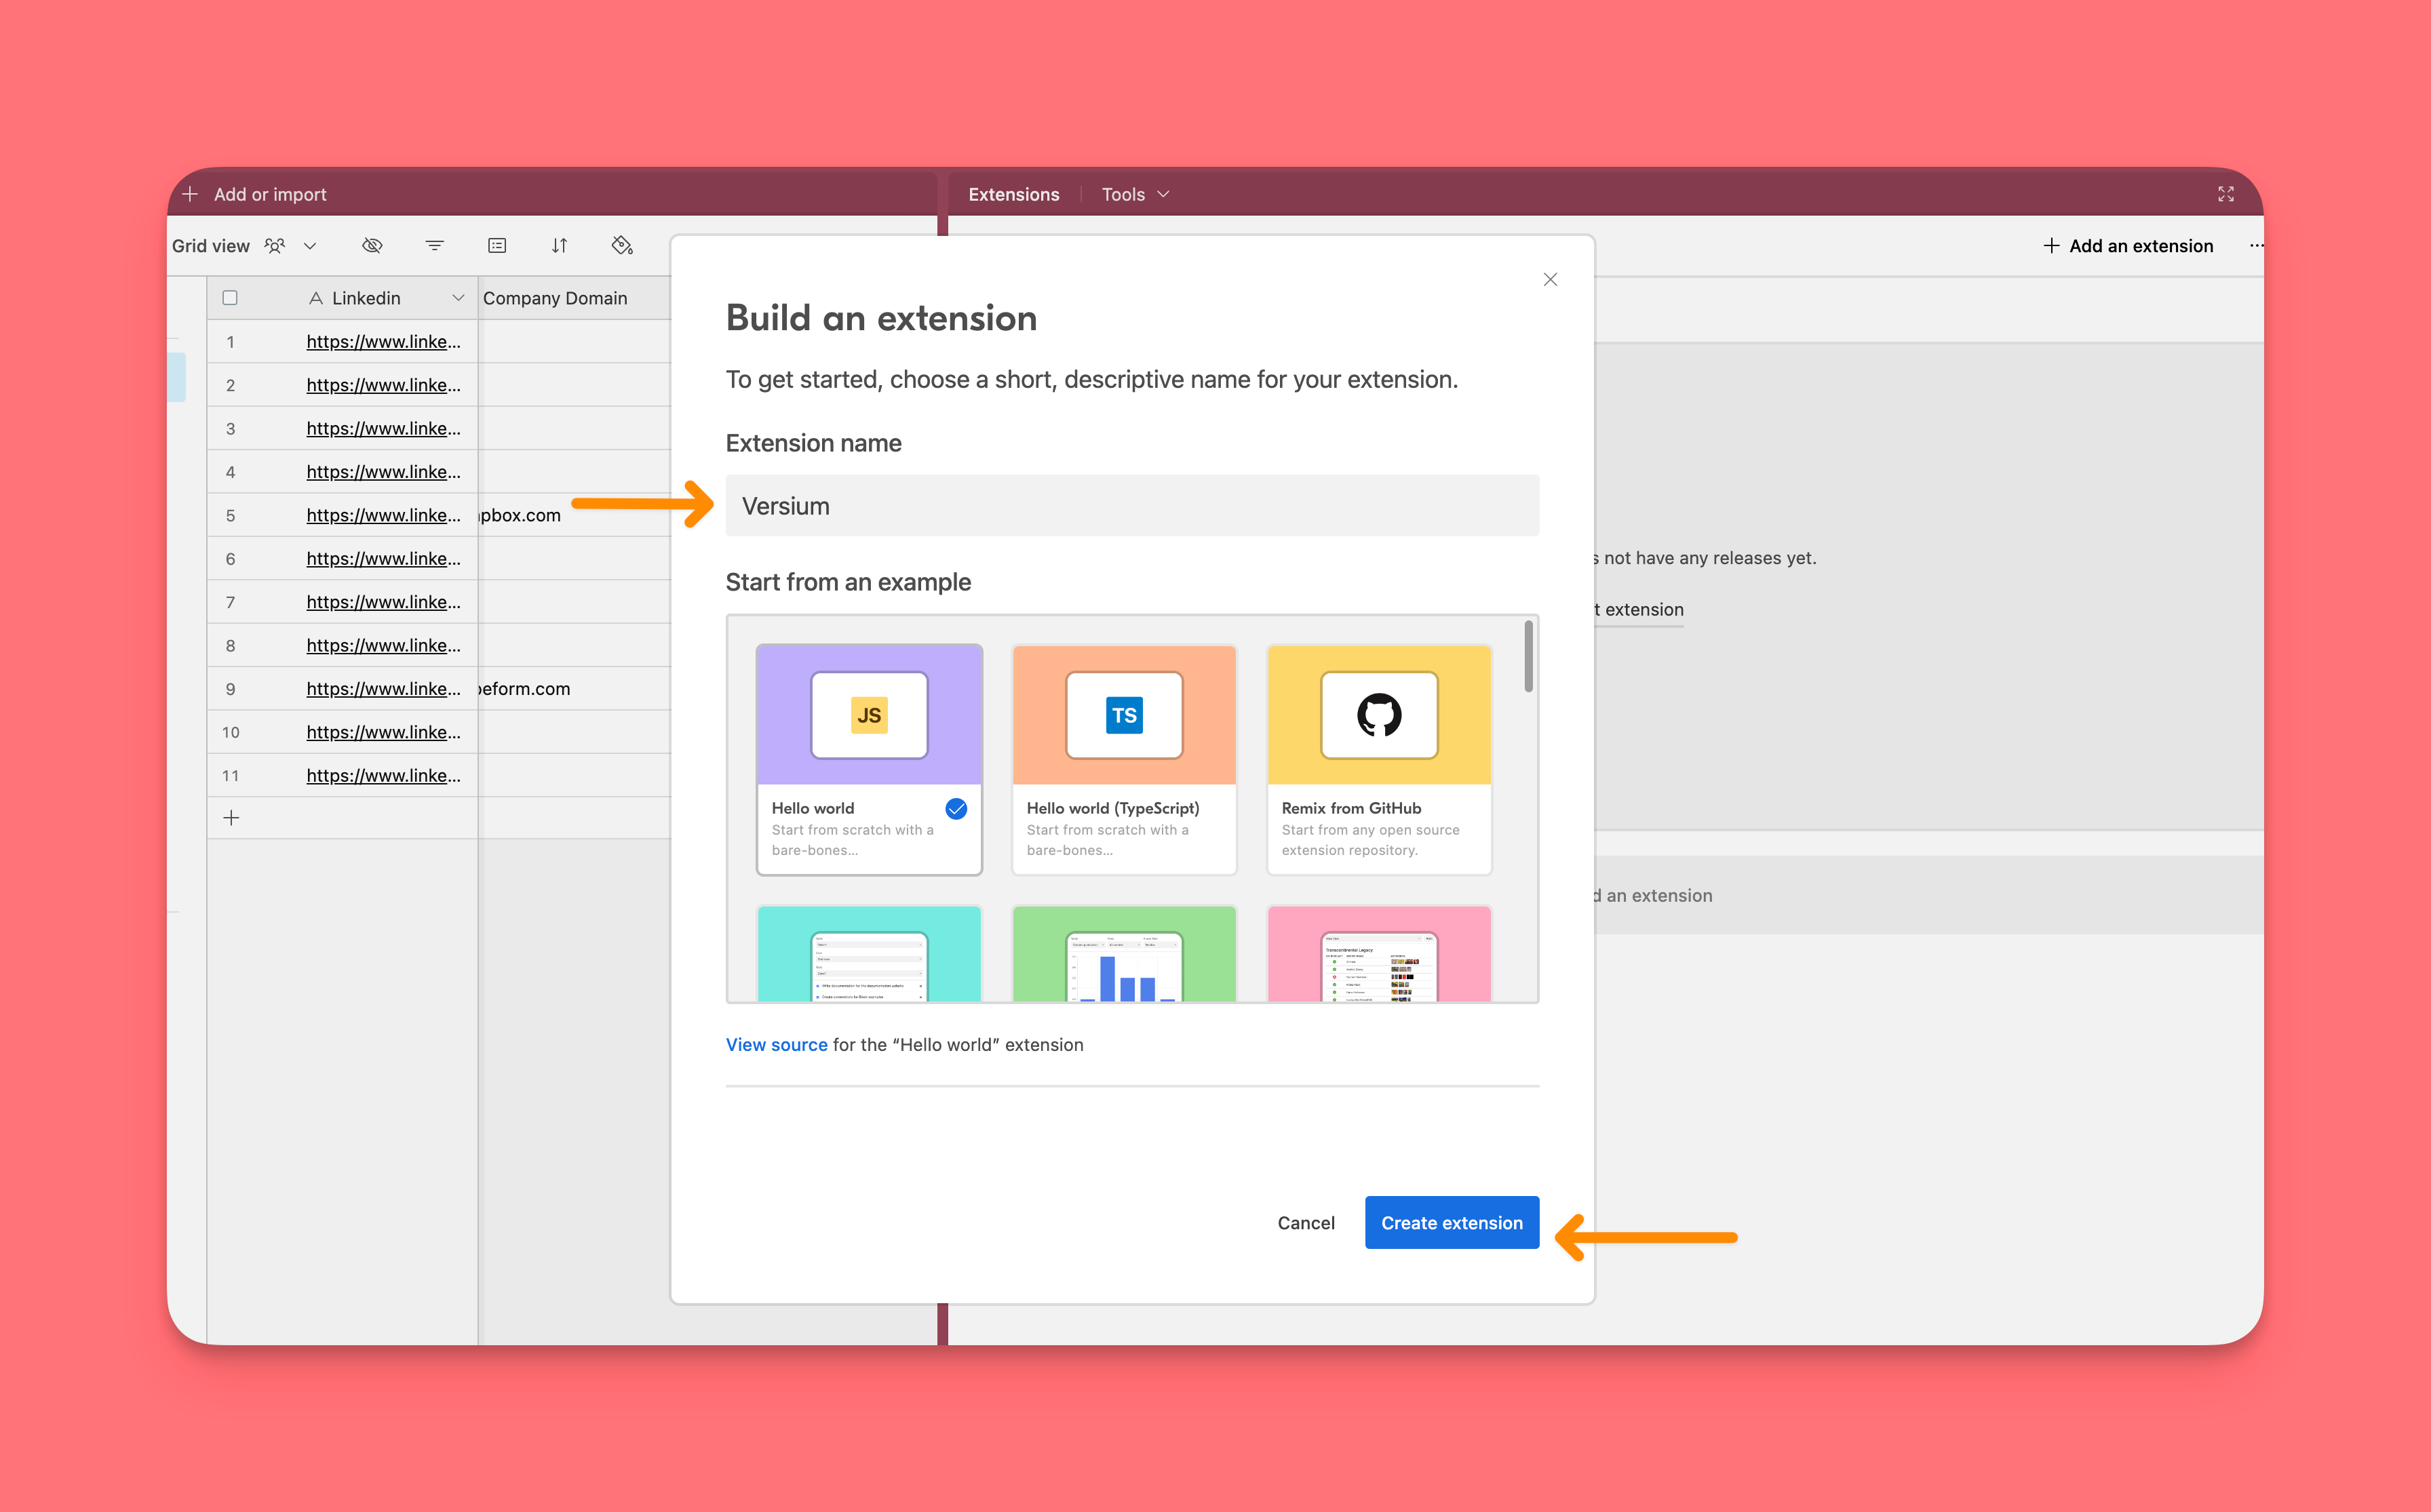Open the Linkedin column header dropdown
2431x1512 pixels.
click(459, 298)
